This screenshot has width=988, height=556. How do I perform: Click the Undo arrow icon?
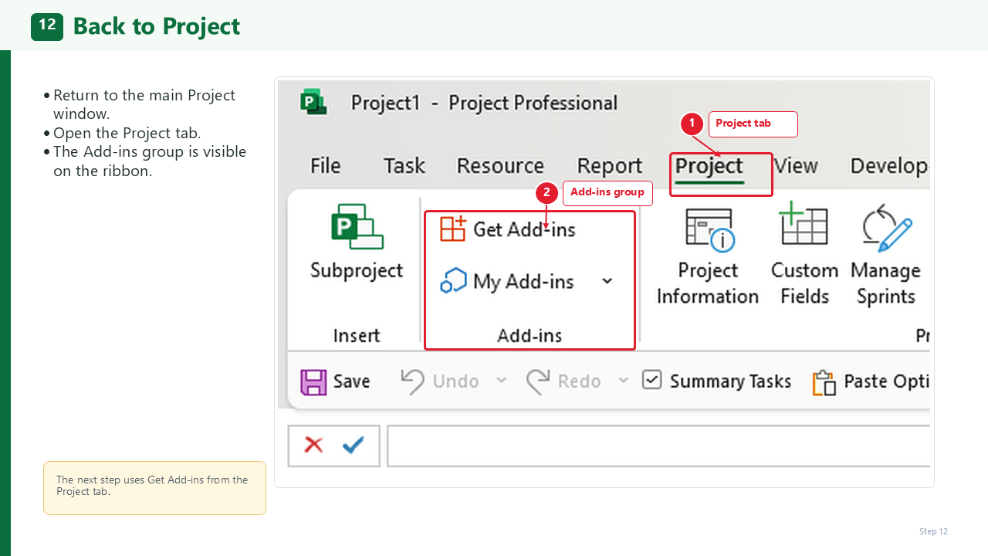coord(413,381)
